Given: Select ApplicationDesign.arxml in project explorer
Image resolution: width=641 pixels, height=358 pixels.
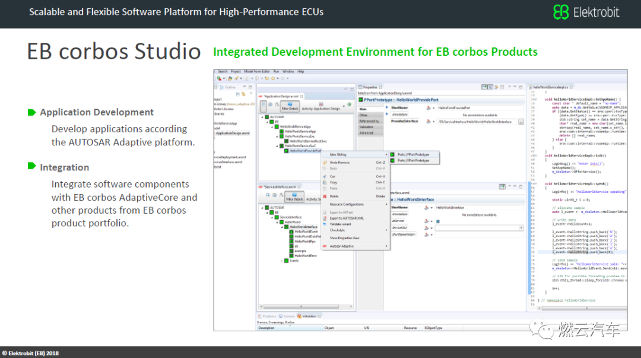Looking at the screenshot, I should pyautogui.click(x=232, y=133).
